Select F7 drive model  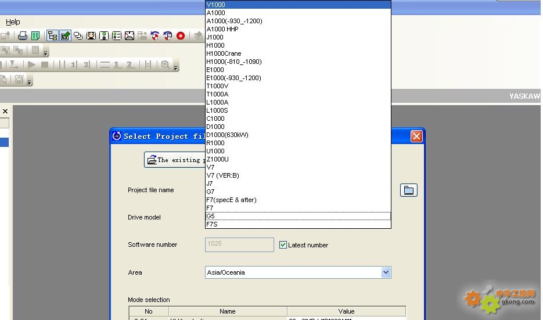[298, 208]
